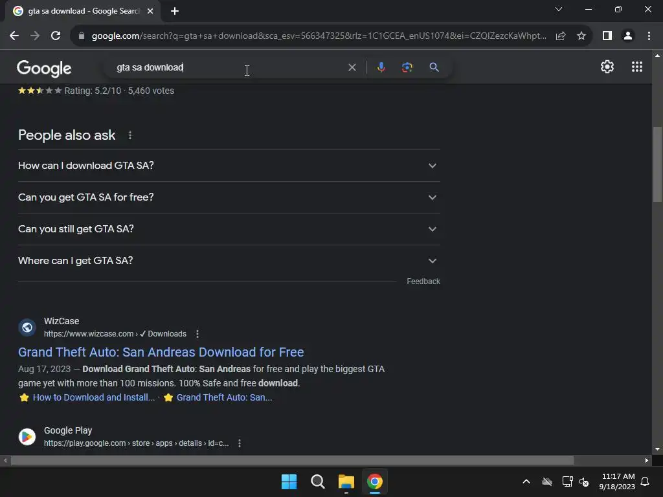The height and width of the screenshot is (497, 663).
Task: Open Grand Theft Auto: San... sublink
Action: pos(224,397)
